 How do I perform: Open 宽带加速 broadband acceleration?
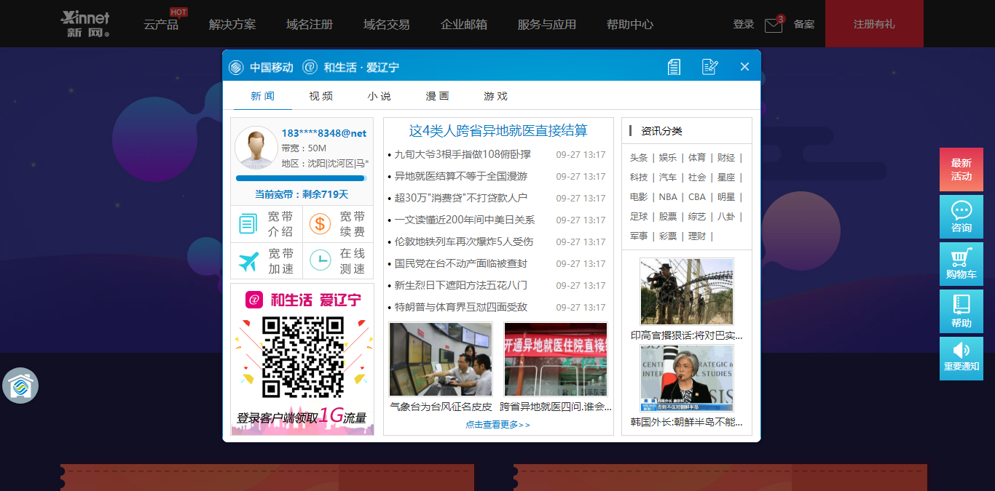click(x=266, y=261)
